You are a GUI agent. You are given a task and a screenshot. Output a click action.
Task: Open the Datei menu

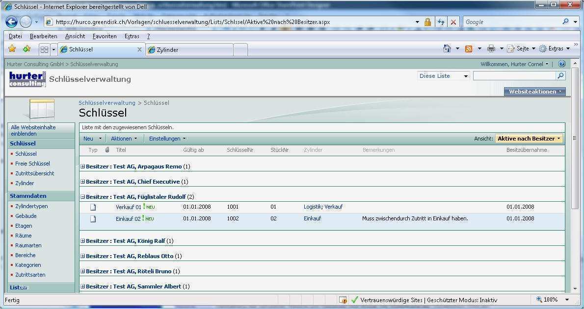15,36
